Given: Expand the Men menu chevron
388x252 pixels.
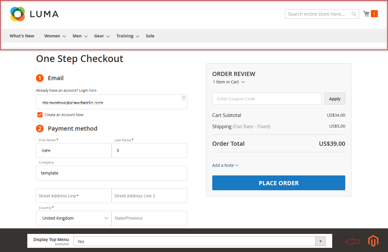Looking at the screenshot, I should (x=86, y=36).
